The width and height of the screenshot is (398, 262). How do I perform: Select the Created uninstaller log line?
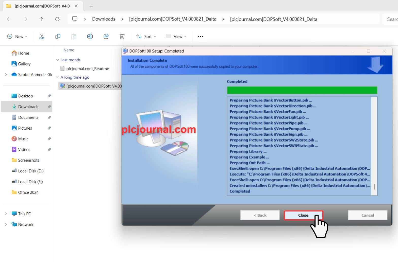300,186
